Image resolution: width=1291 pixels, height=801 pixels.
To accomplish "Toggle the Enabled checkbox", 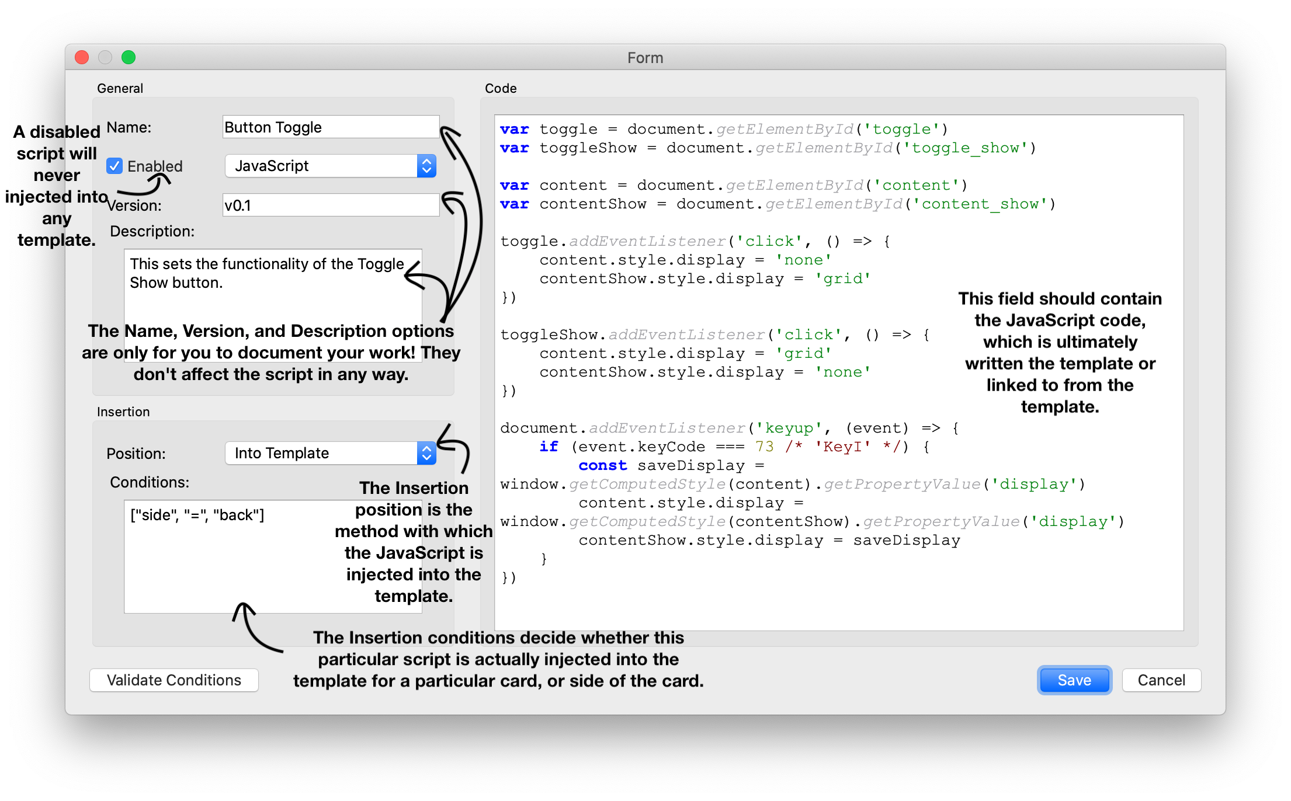I will pos(114,166).
